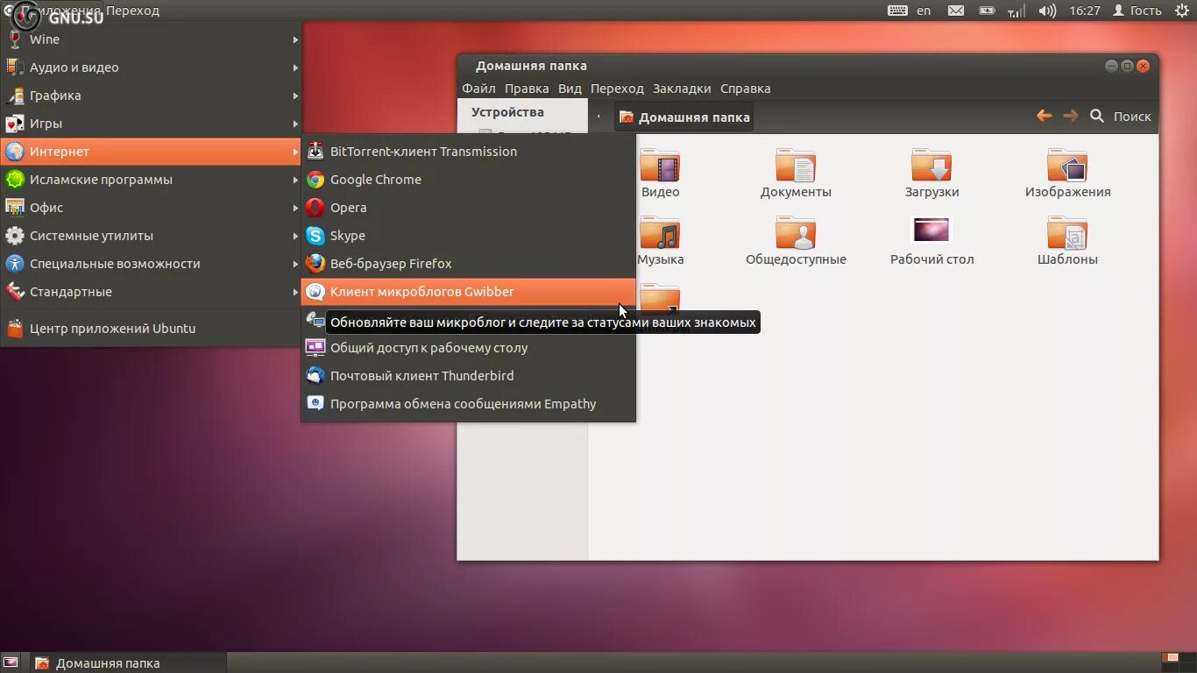1197x673 pixels.
Task: Open file manager's "Переход" menu
Action: (617, 89)
